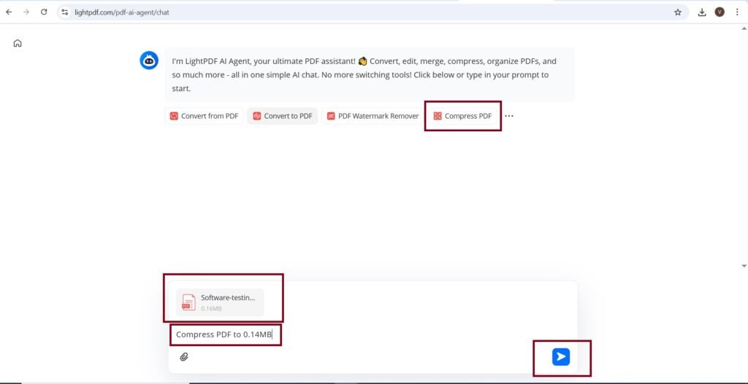Image resolution: width=748 pixels, height=384 pixels.
Task: Reload the page with refresh icon
Action: [44, 12]
